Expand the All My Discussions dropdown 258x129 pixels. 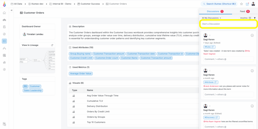(211, 18)
